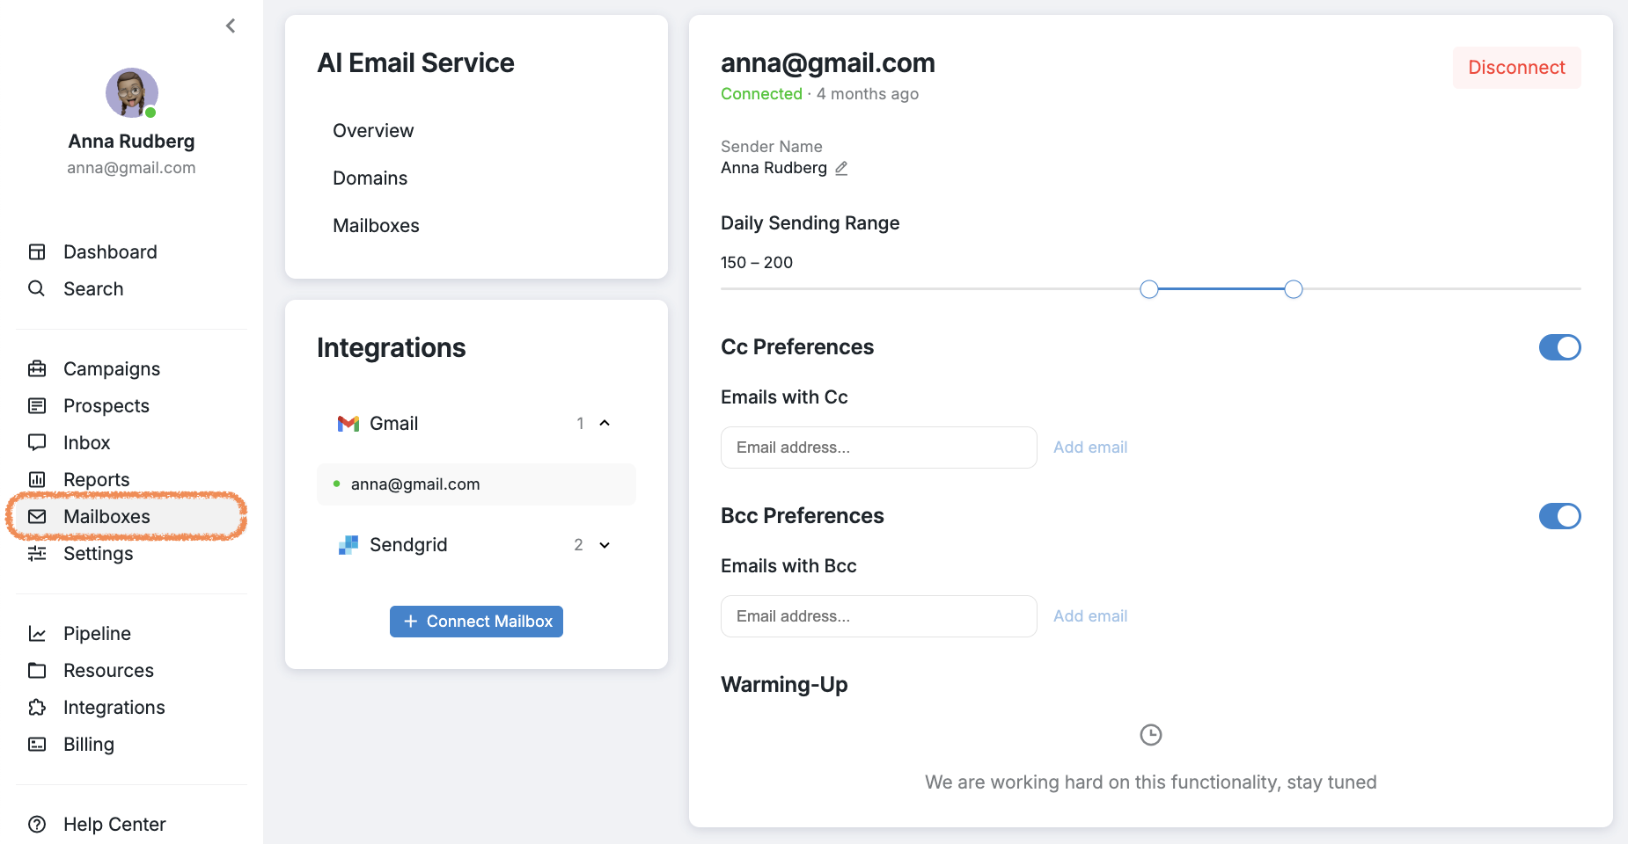Viewport: 1628px width, 844px height.
Task: Click the red Disconnect button
Action: click(x=1516, y=68)
